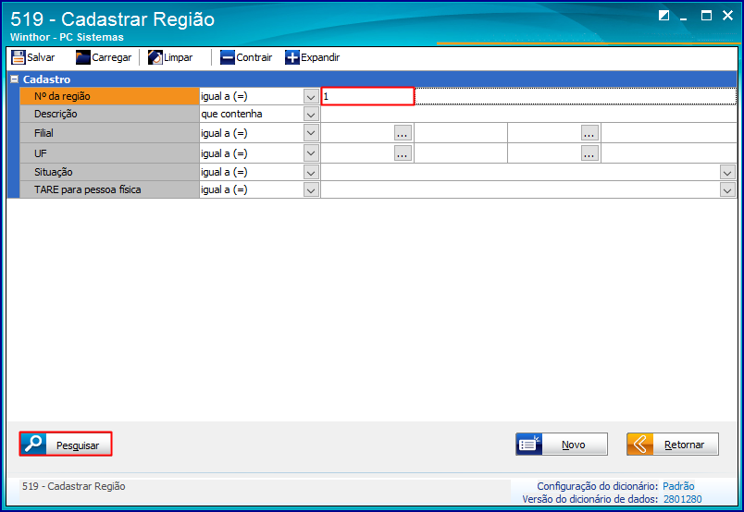The height and width of the screenshot is (512, 744).
Task: Select the Filial row label
Action: click(x=109, y=133)
